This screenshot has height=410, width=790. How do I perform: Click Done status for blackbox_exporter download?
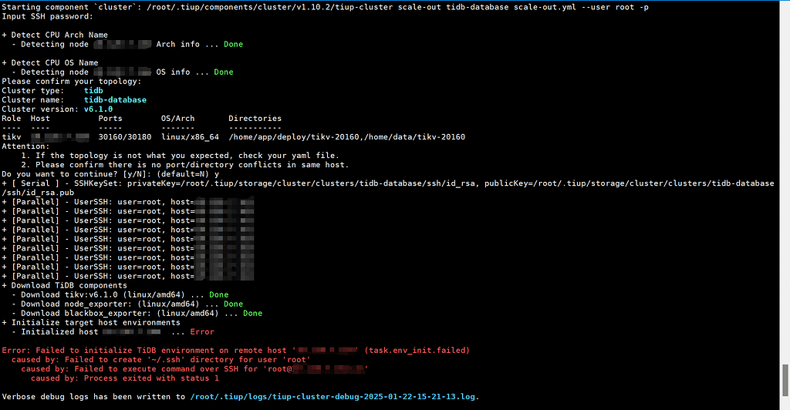click(252, 314)
